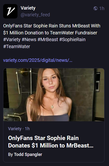109x166 pixels.
Task: Click the word 'By' before the author name
Action: [x=10, y=154]
